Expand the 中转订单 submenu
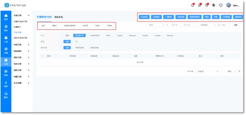The image size is (246, 115). pyautogui.click(x=22, y=45)
